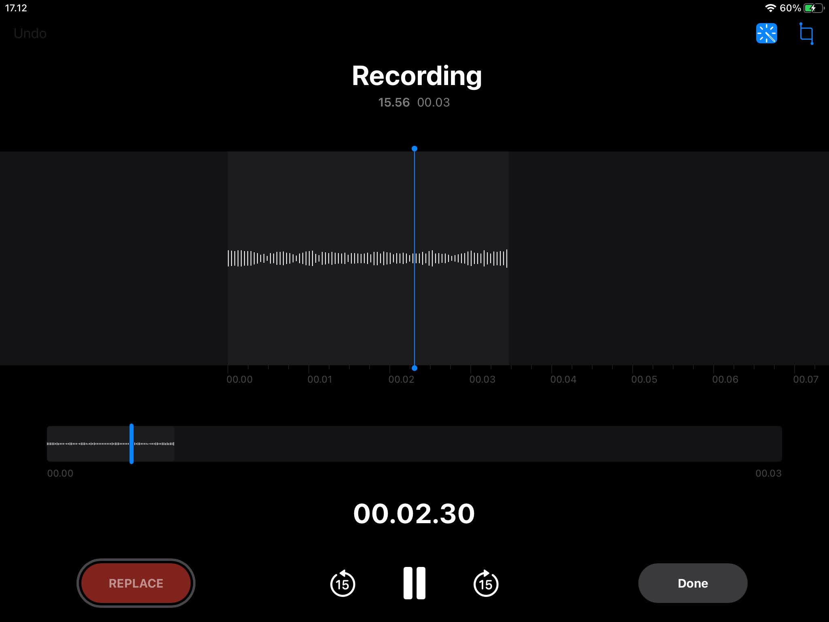Click the 00.01 mark on the timeline ruler

point(319,379)
